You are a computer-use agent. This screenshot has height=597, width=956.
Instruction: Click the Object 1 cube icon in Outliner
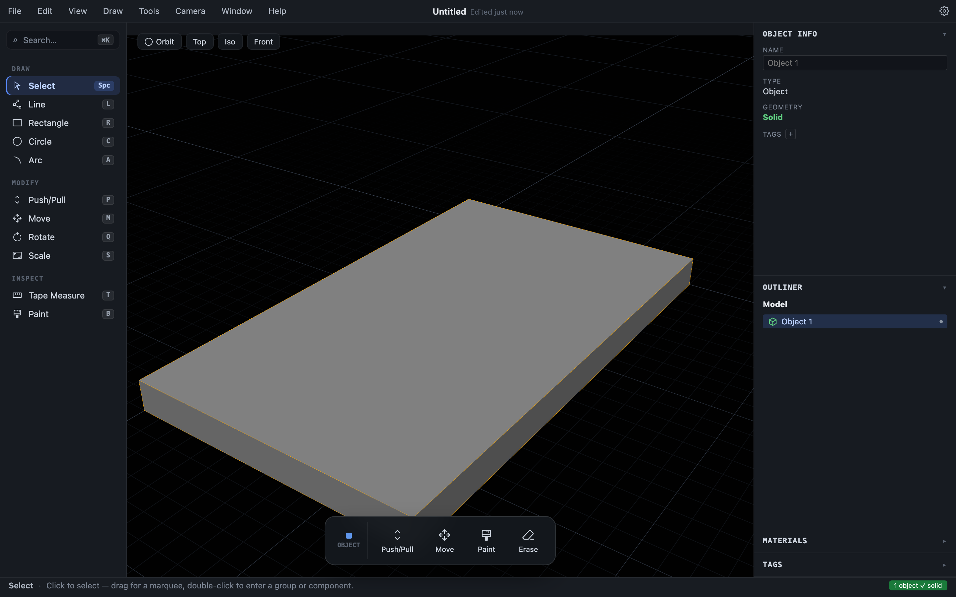click(x=773, y=322)
